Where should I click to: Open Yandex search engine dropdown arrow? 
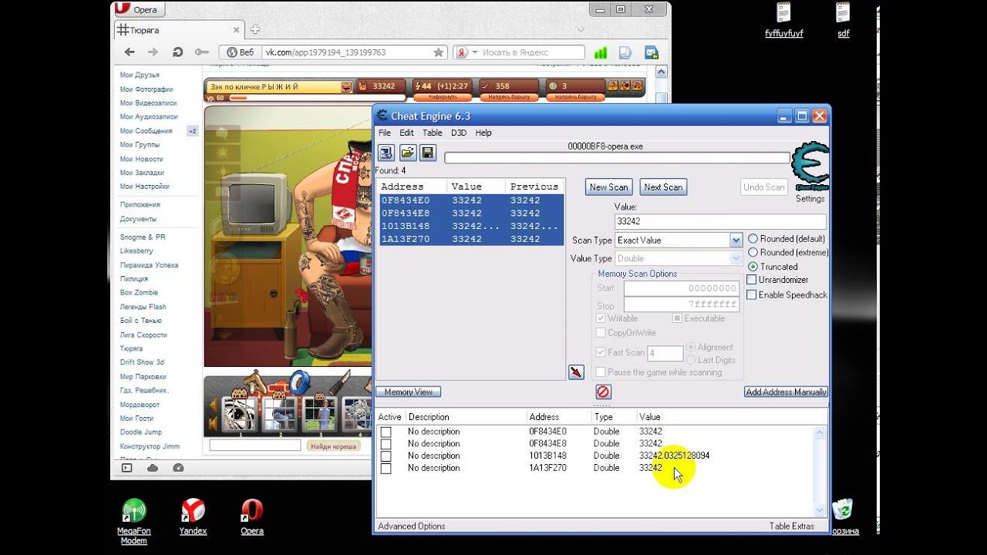(475, 52)
